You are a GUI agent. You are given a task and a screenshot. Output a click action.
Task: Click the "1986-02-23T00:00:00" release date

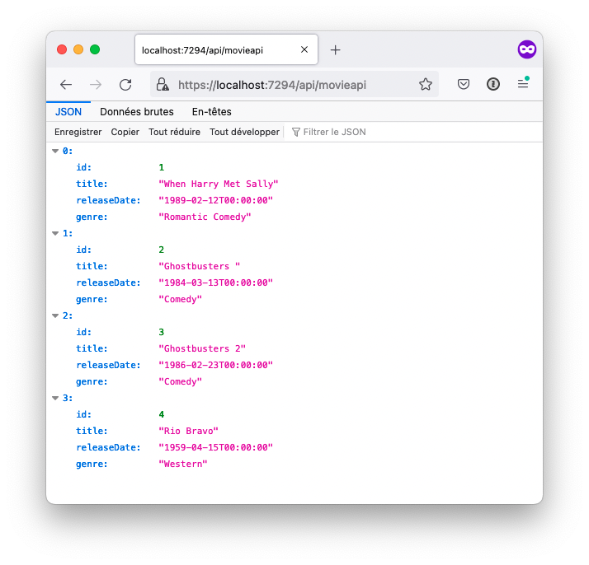215,365
